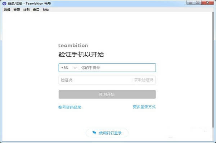Click the 使用钉钉登录 button

tap(107, 133)
